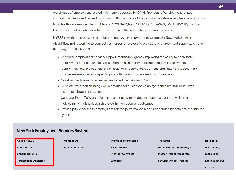Screen dimensions: 236x177
Task: Select the bullet 'Identify individual job seekers' skills'
Action: click(x=128, y=71)
